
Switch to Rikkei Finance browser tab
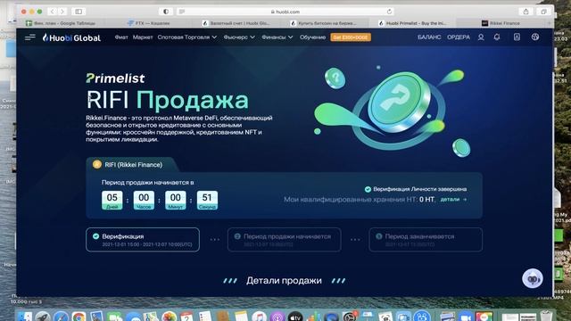pyautogui.click(x=501, y=23)
